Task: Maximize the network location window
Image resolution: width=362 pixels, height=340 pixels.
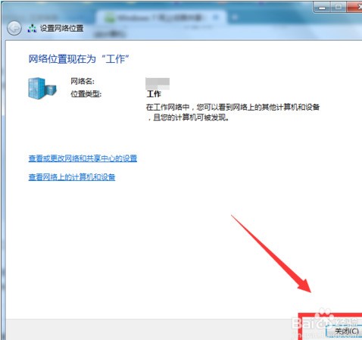Action: [x=339, y=8]
